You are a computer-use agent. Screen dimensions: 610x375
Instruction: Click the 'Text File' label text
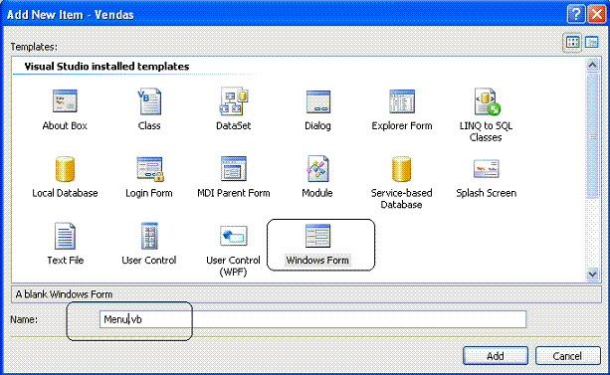(66, 260)
